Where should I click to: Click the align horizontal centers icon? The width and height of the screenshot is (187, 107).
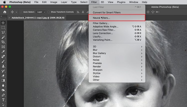[83, 12]
